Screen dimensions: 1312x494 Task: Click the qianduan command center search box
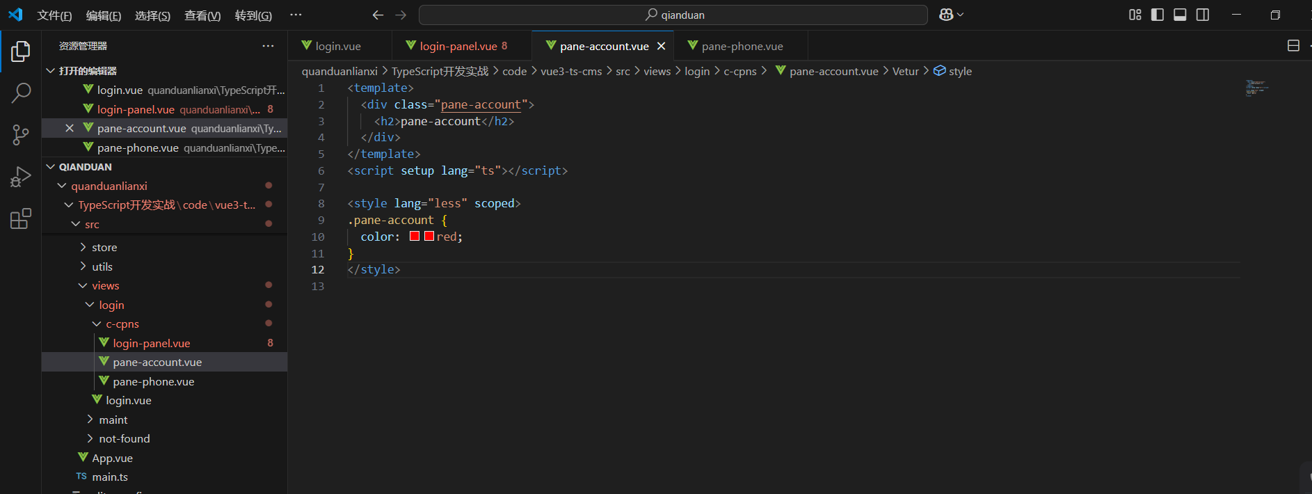point(673,15)
